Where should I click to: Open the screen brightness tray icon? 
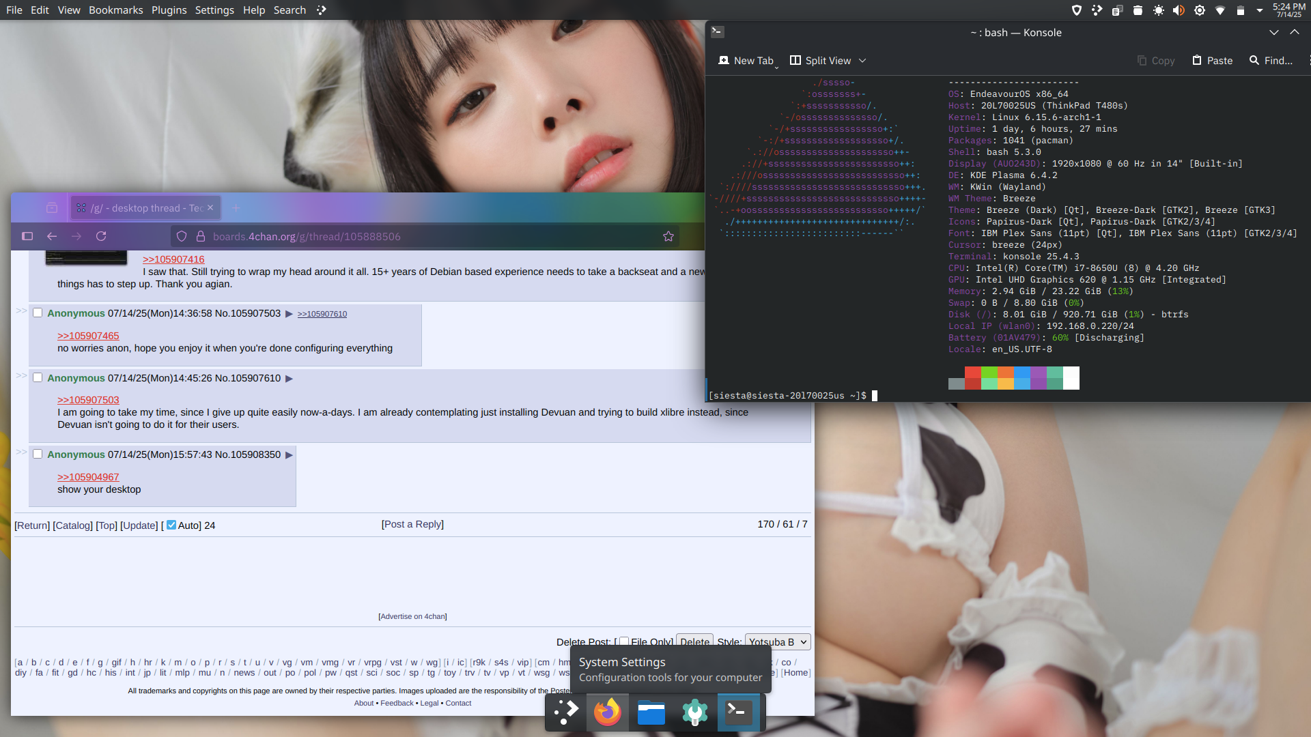click(x=1159, y=10)
